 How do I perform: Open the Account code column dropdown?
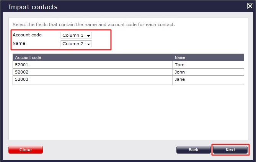click(x=76, y=35)
